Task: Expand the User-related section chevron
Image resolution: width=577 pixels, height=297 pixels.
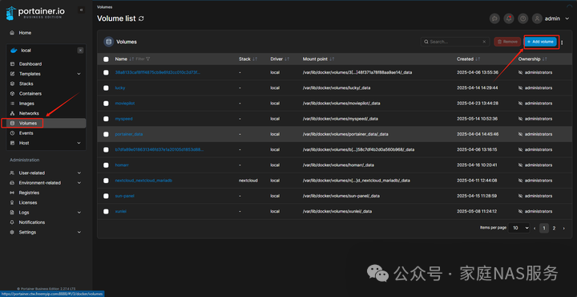Action: pos(79,173)
